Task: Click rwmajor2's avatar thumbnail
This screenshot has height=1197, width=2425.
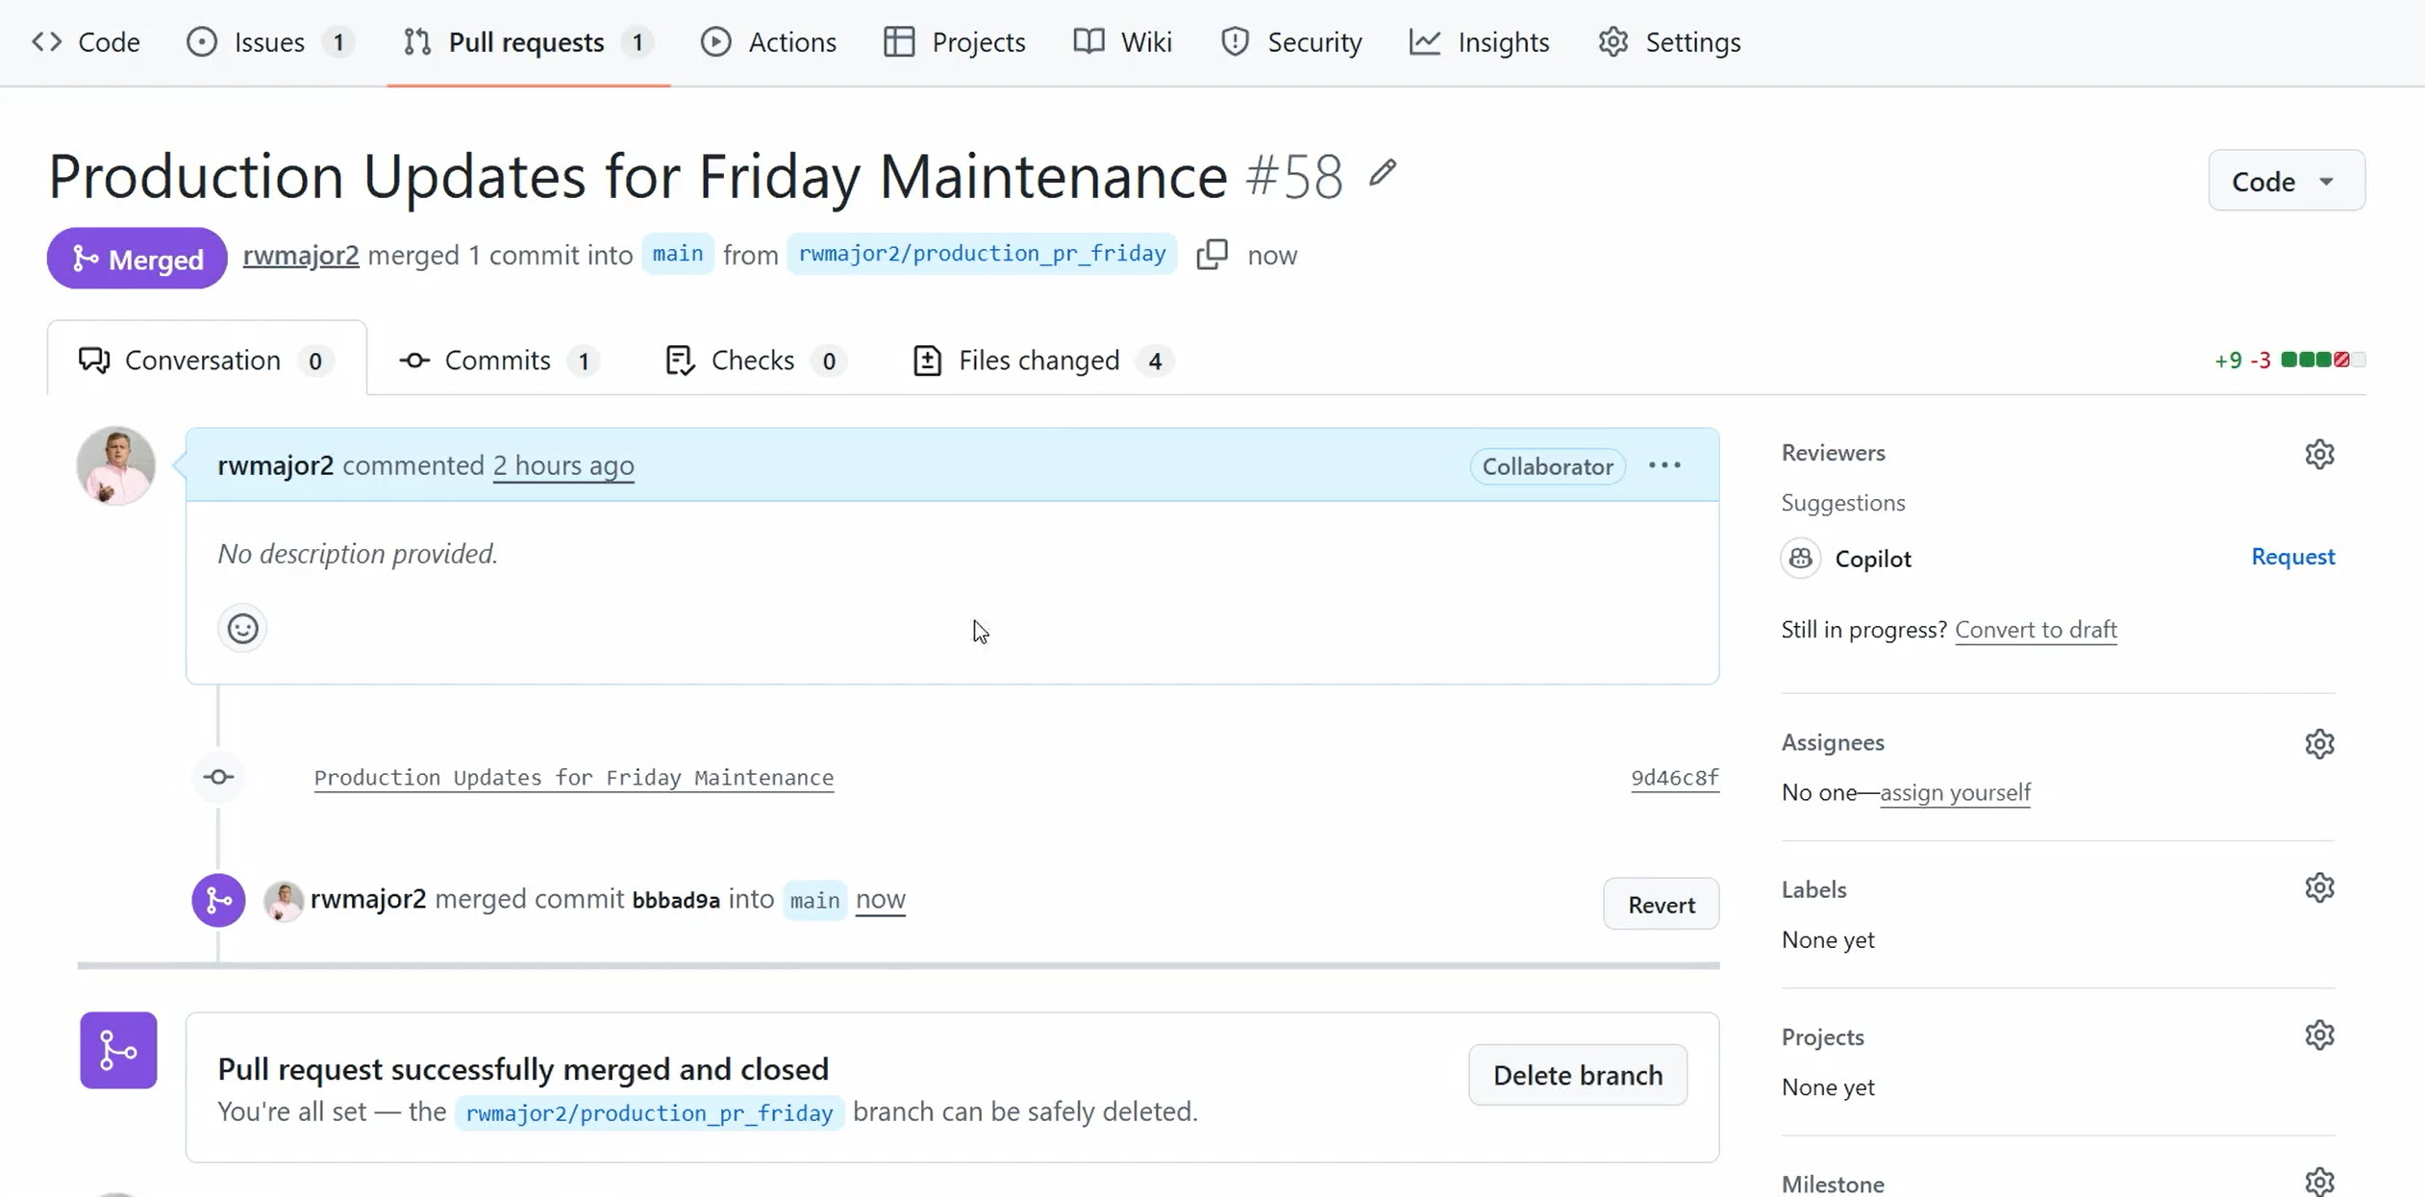Action: point(115,464)
